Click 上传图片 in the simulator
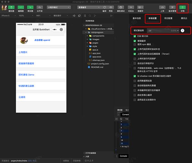Screen dimensions: 192x163 tap(23, 52)
